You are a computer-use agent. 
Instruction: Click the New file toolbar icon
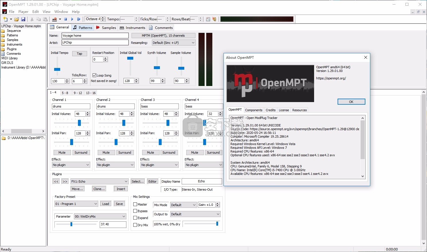coord(5,19)
